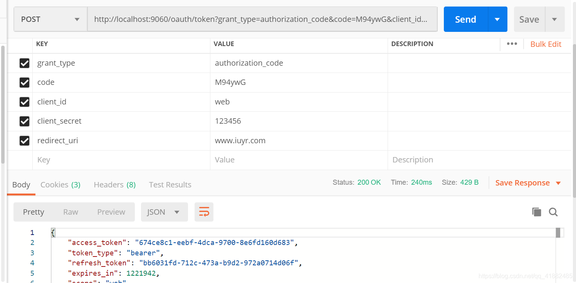Screen dimensions: 576x283
Task: Click Save Response
Action: point(522,183)
